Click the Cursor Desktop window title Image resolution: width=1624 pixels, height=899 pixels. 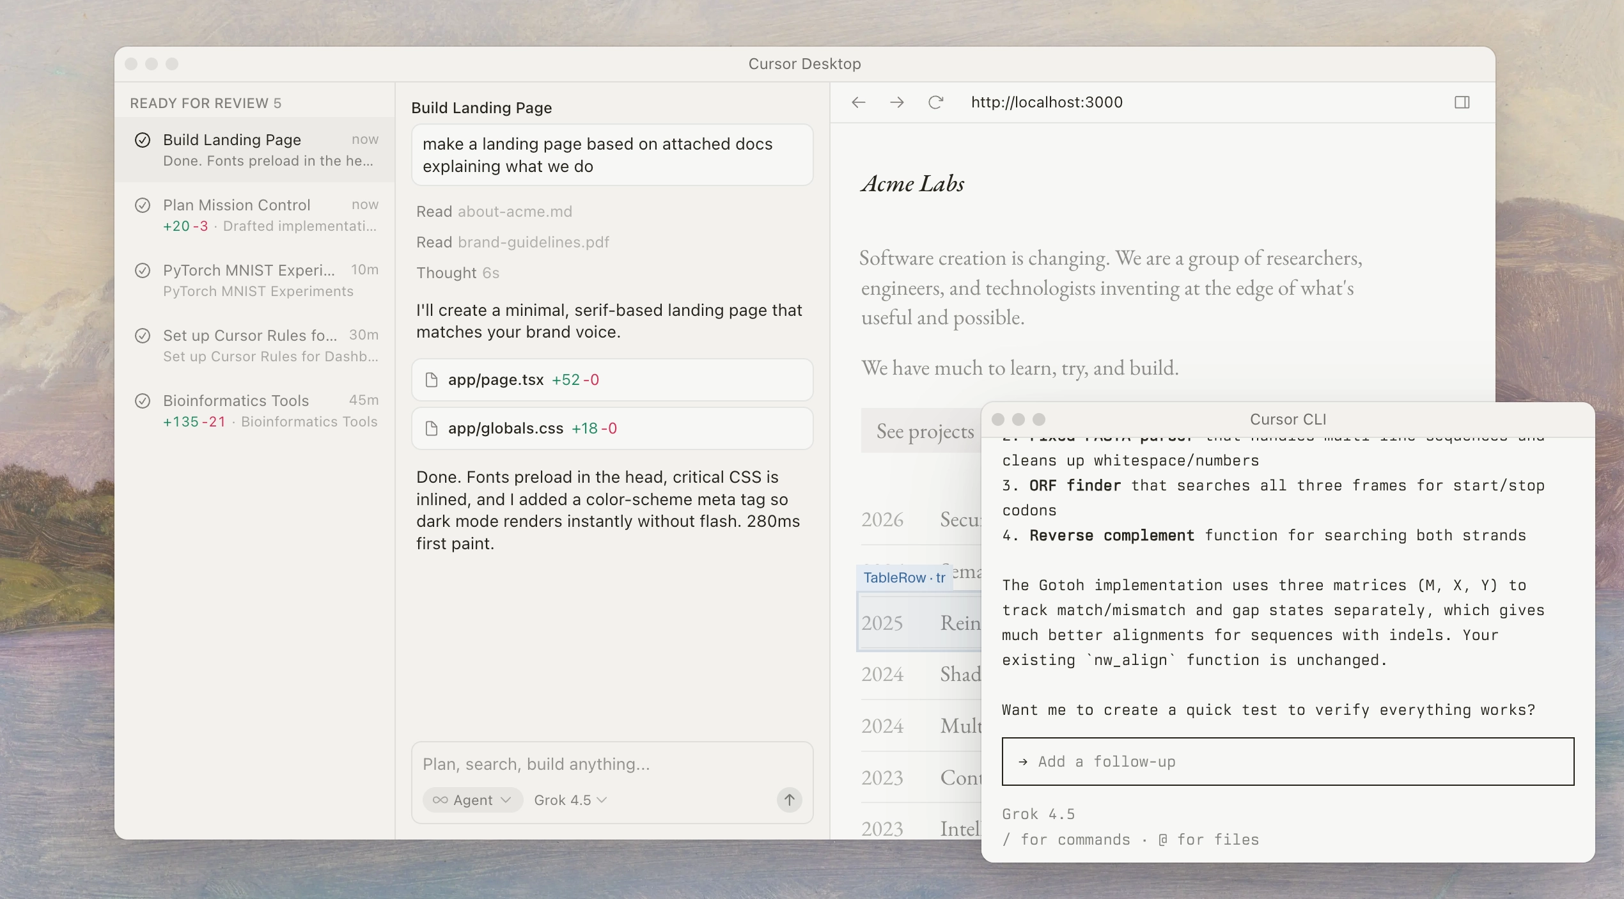click(x=804, y=64)
